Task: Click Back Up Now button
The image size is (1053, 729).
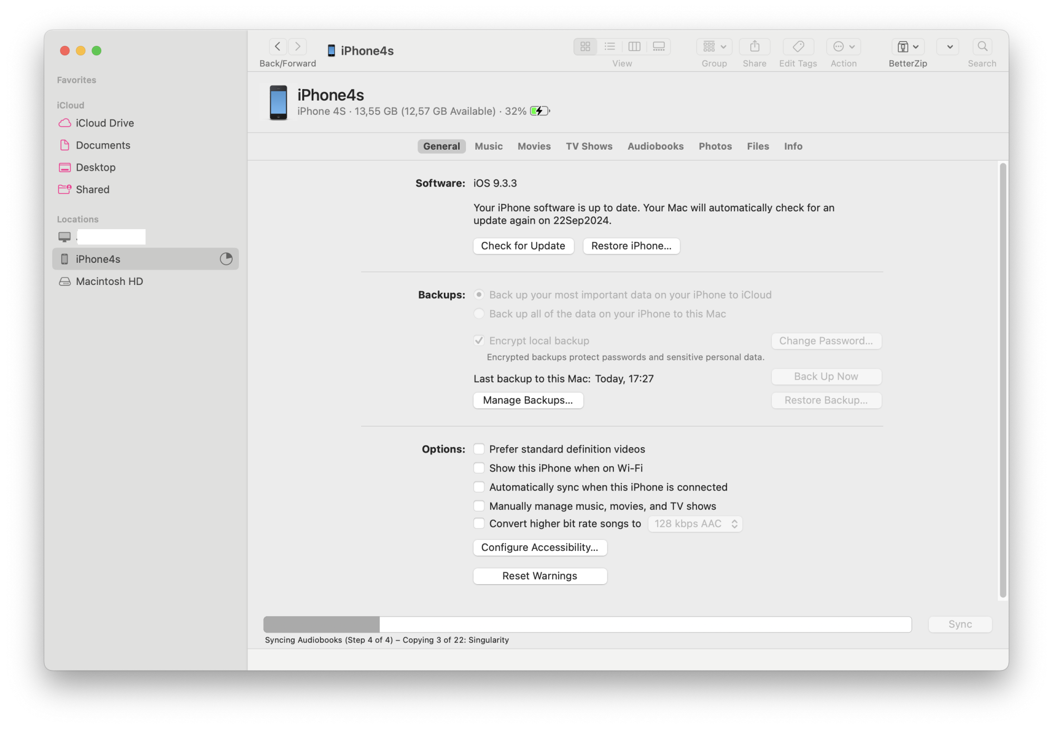Action: 826,376
